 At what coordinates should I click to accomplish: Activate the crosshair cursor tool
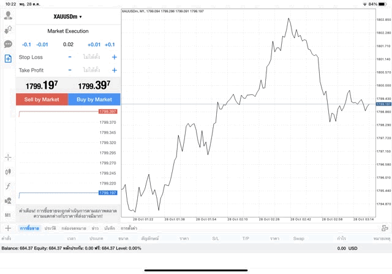pos(8,158)
